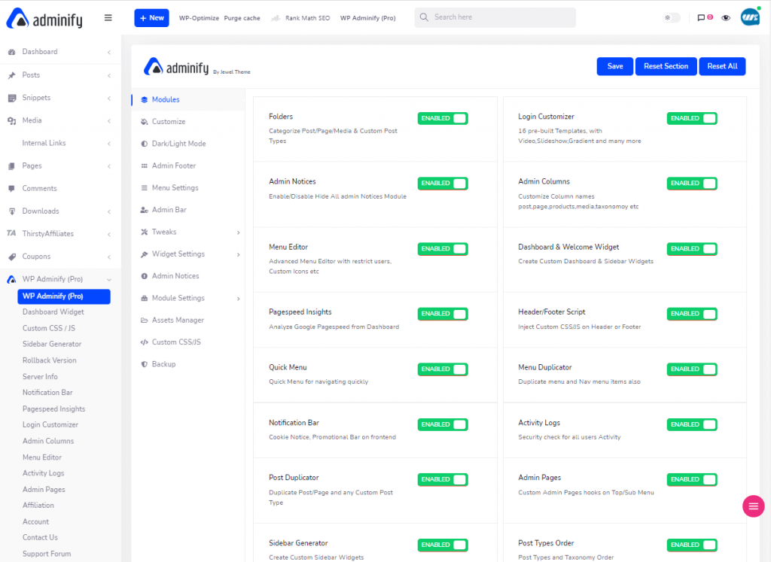The width and height of the screenshot is (771, 562).
Task: Click the Reset All button
Action: pyautogui.click(x=722, y=66)
